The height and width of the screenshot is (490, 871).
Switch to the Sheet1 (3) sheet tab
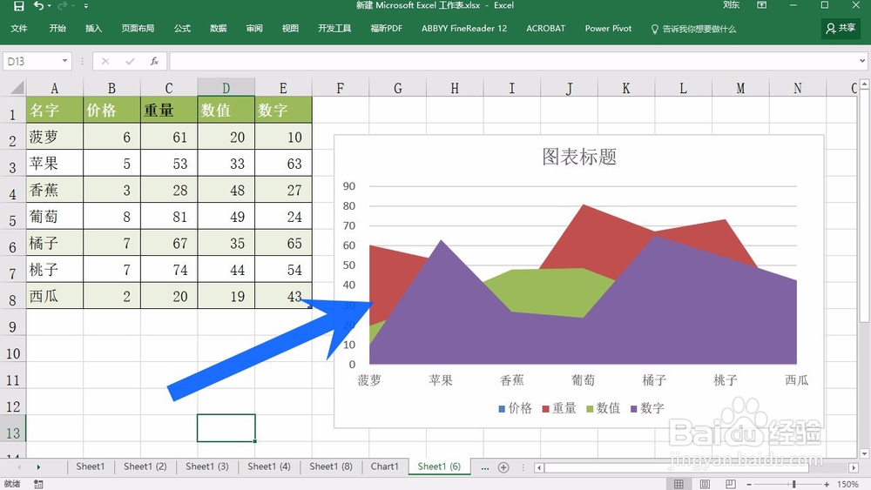[x=206, y=467]
